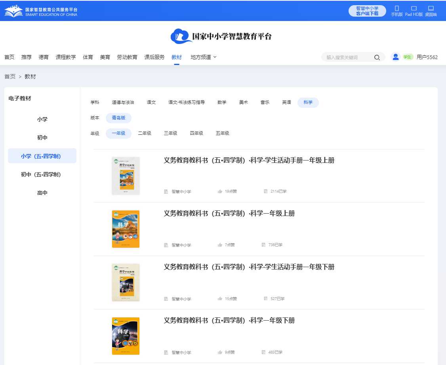Select the 科学 subject filter
This screenshot has height=365, width=446.
coord(308,102)
